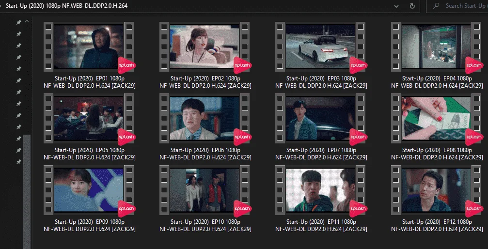488x249 pixels.
Task: Click the file name containing EP09 1080p
Action: [90, 225]
